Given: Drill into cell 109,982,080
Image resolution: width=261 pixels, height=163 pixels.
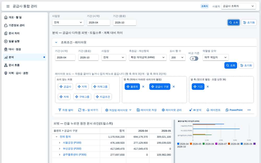Looking at the screenshot, I should (161, 155).
